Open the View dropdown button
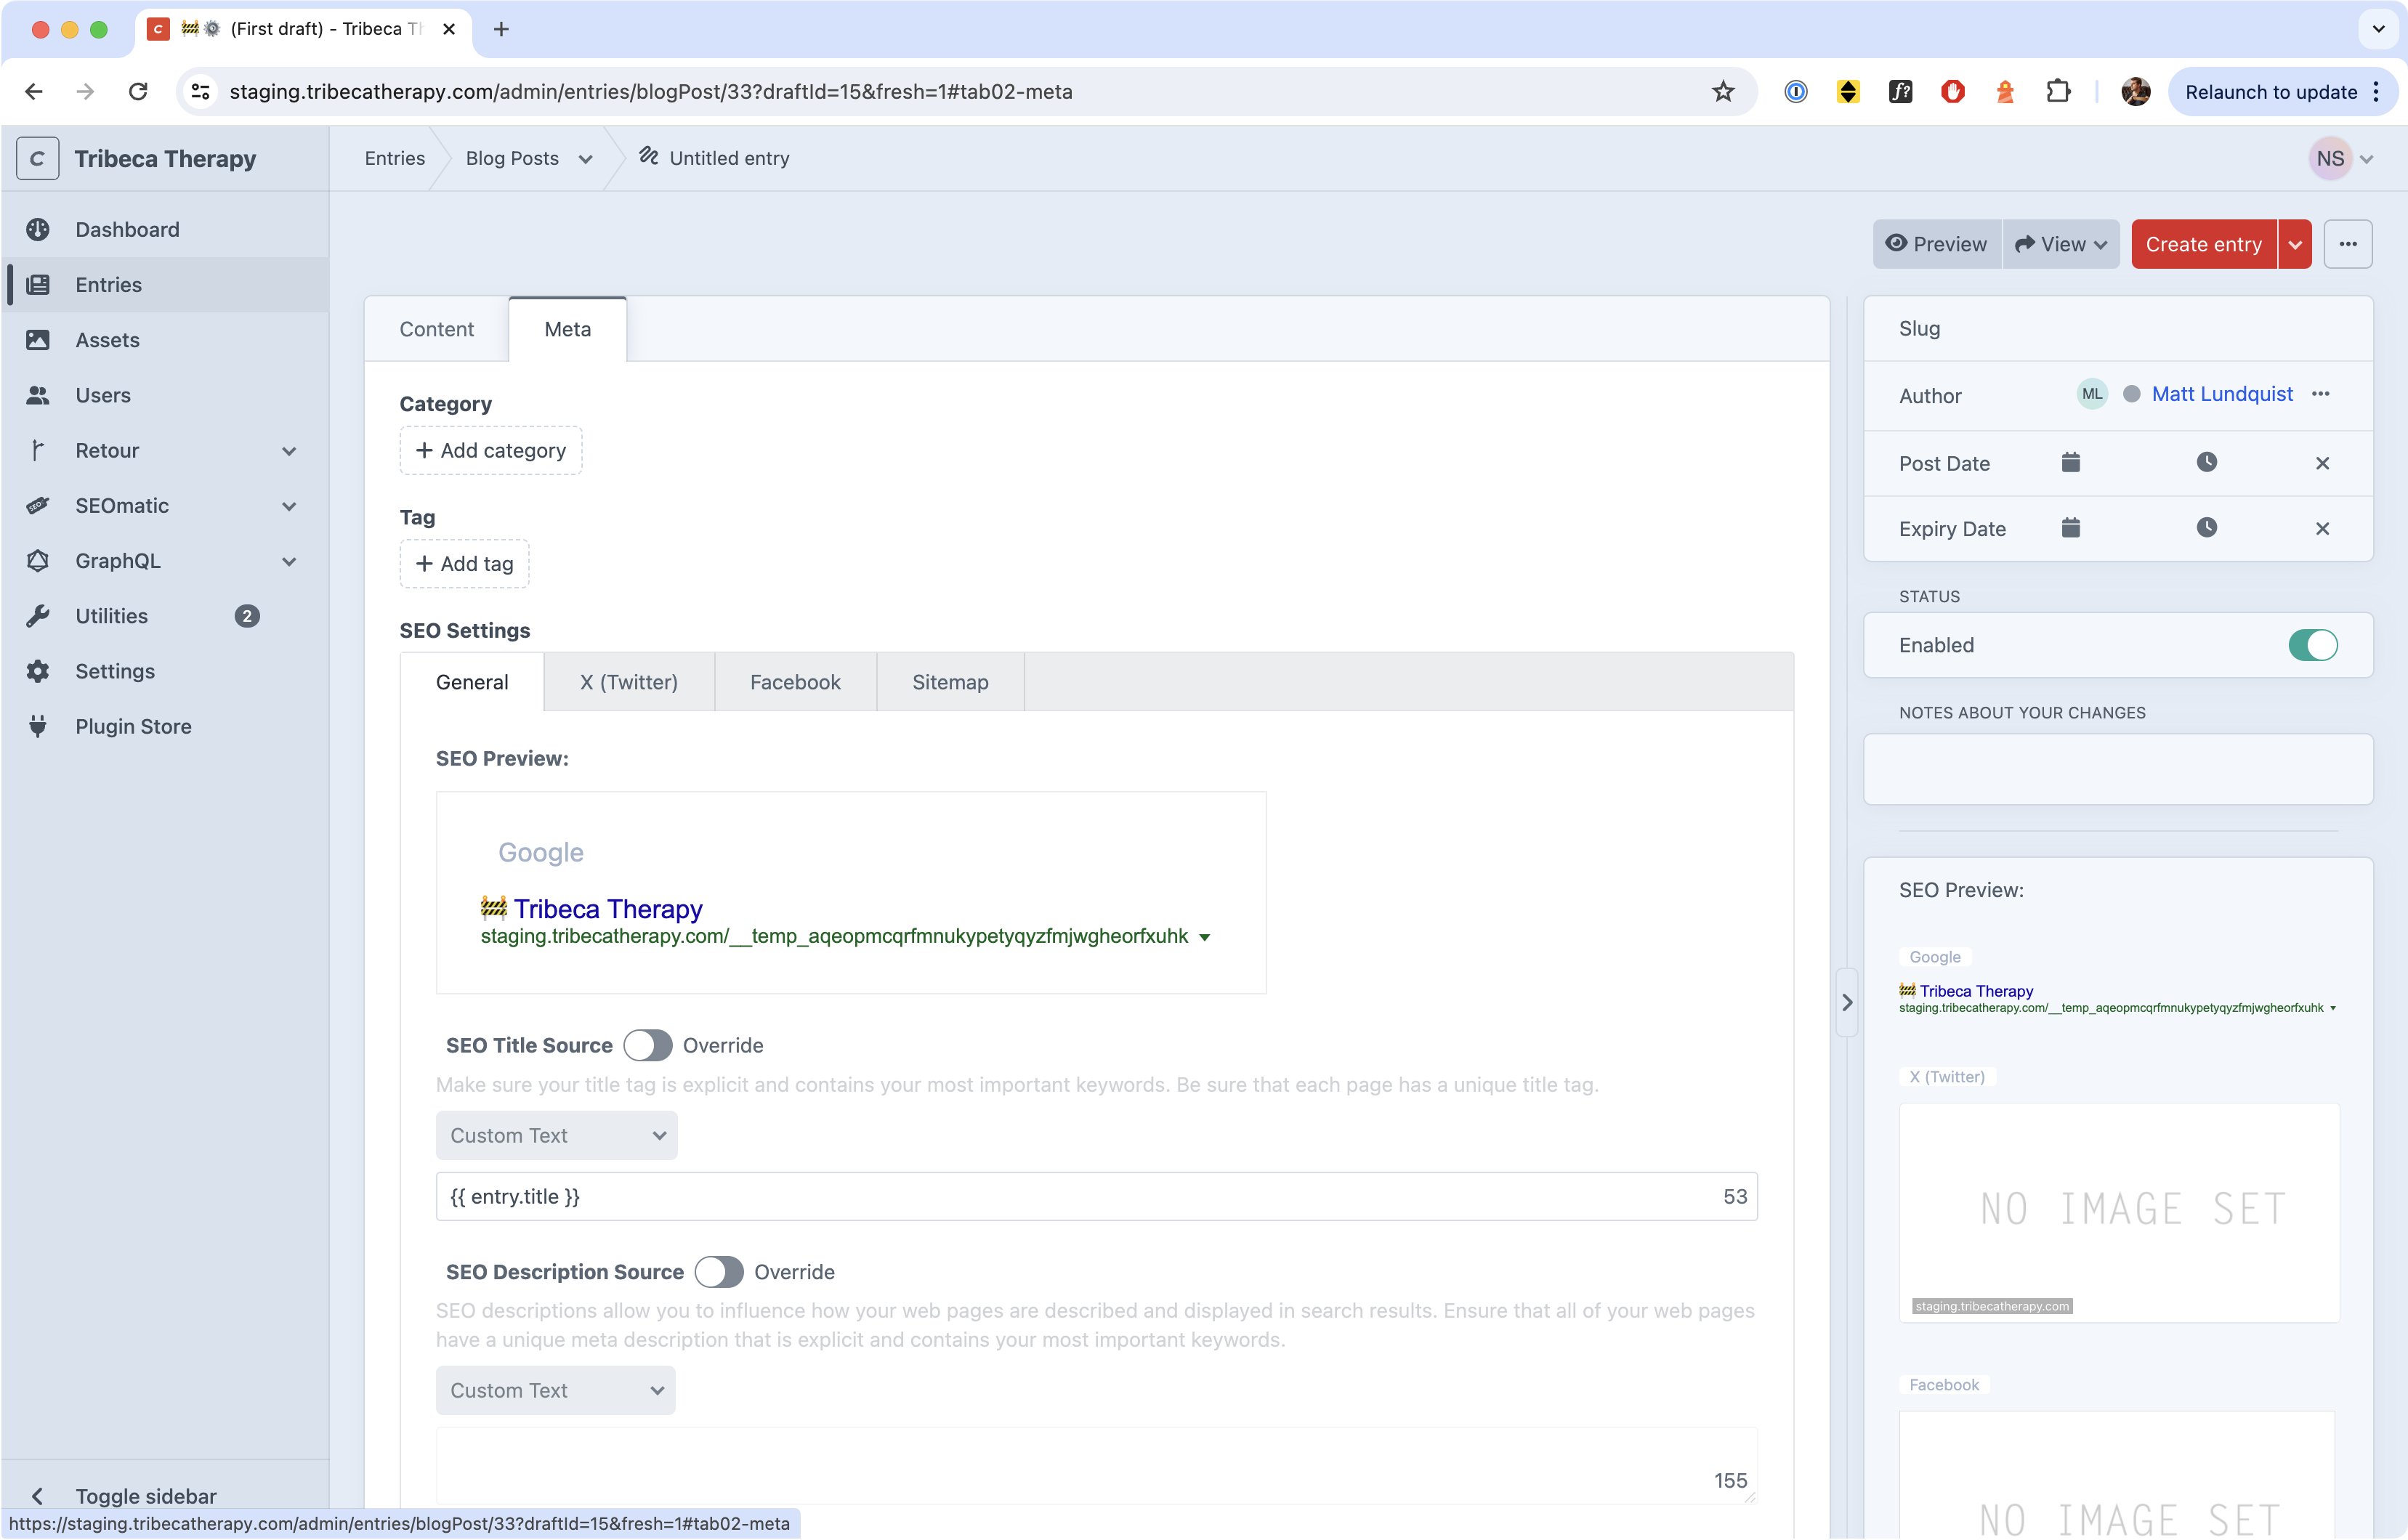Screen dimensions: 2408x1540 click(2061, 244)
